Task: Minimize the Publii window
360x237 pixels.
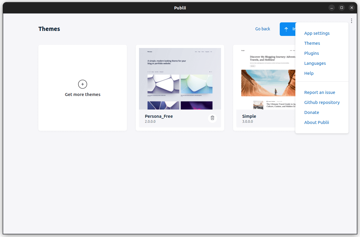Action: pyautogui.click(x=332, y=8)
